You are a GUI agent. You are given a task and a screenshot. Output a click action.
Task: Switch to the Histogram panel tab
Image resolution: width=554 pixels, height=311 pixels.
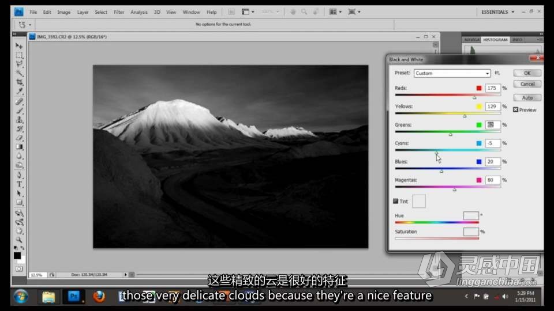tap(495, 40)
